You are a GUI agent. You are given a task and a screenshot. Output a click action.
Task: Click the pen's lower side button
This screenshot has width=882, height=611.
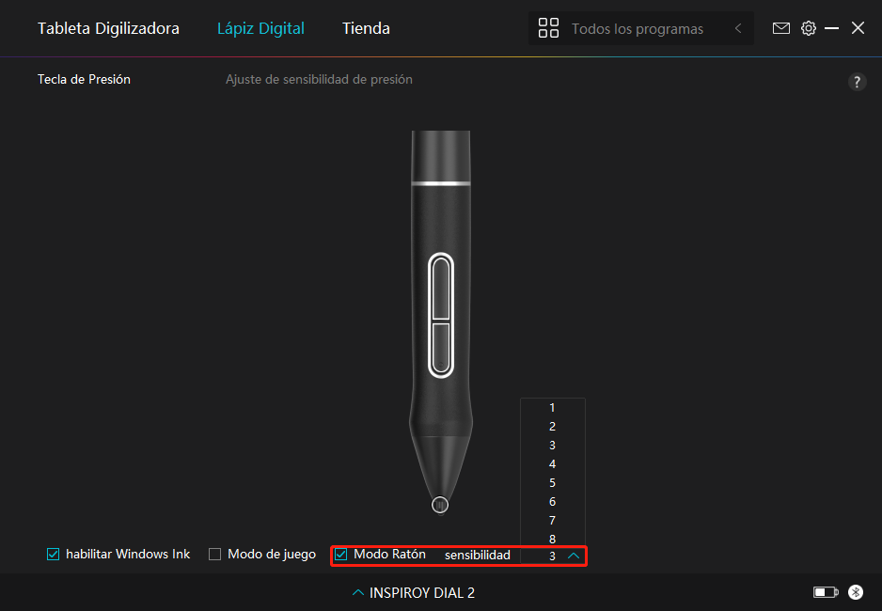440,347
